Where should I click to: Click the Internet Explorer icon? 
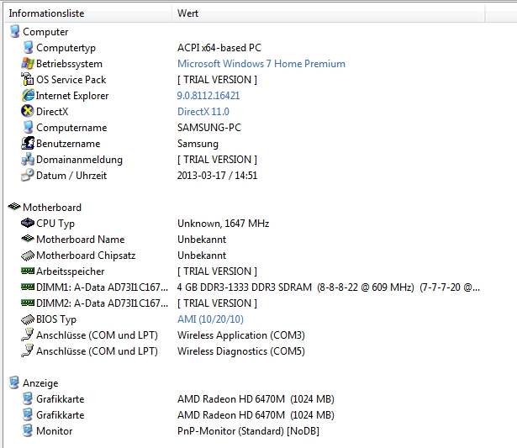pyautogui.click(x=28, y=95)
